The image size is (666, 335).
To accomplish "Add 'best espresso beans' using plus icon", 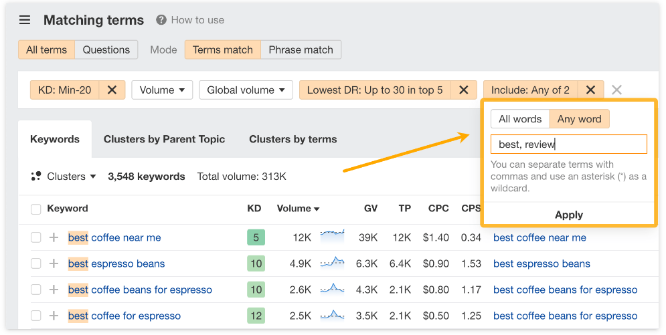I will [54, 263].
